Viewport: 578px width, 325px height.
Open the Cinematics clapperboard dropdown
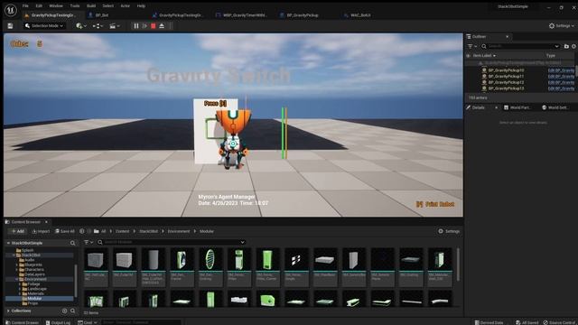(115, 26)
